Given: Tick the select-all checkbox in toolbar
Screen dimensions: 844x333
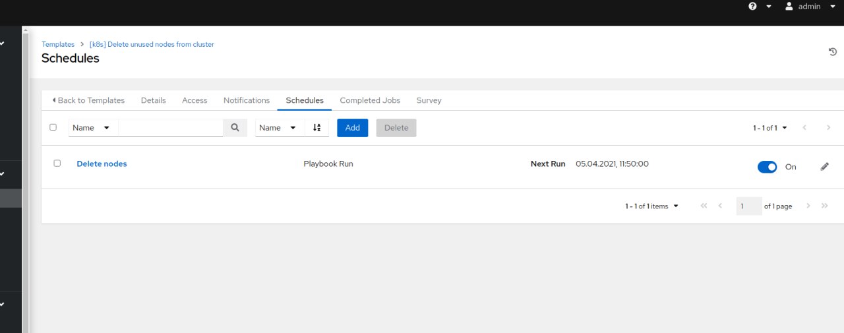Looking at the screenshot, I should point(53,127).
